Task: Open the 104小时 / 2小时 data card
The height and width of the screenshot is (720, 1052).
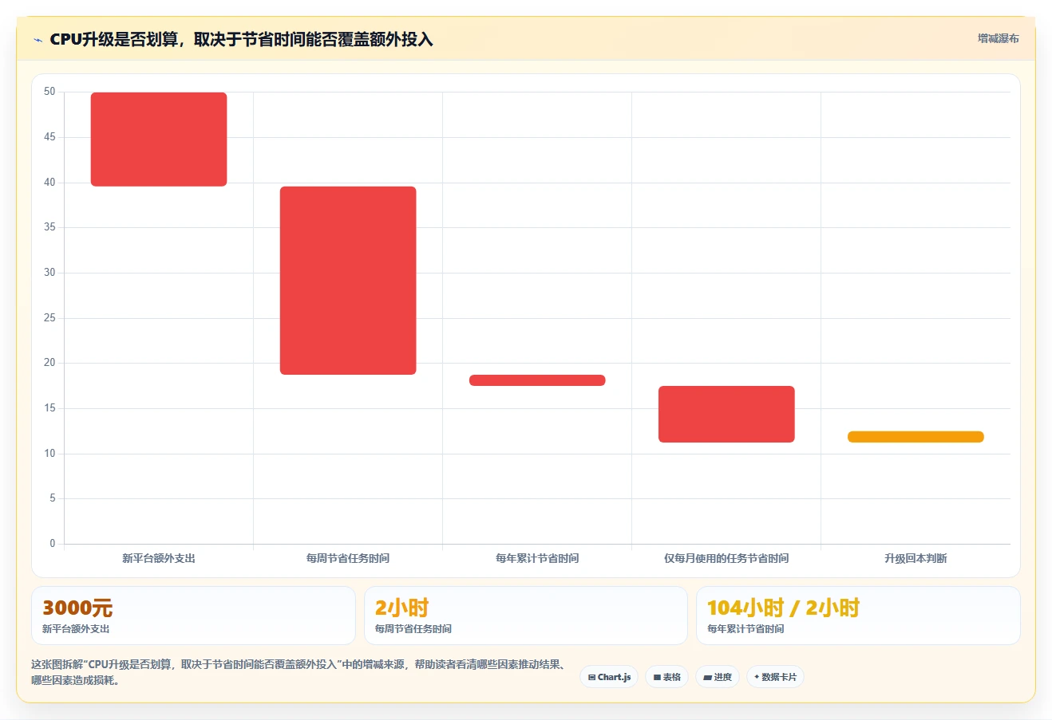Action: (x=858, y=616)
